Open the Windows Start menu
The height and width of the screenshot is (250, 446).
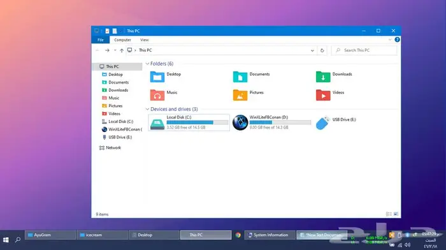[6, 240]
